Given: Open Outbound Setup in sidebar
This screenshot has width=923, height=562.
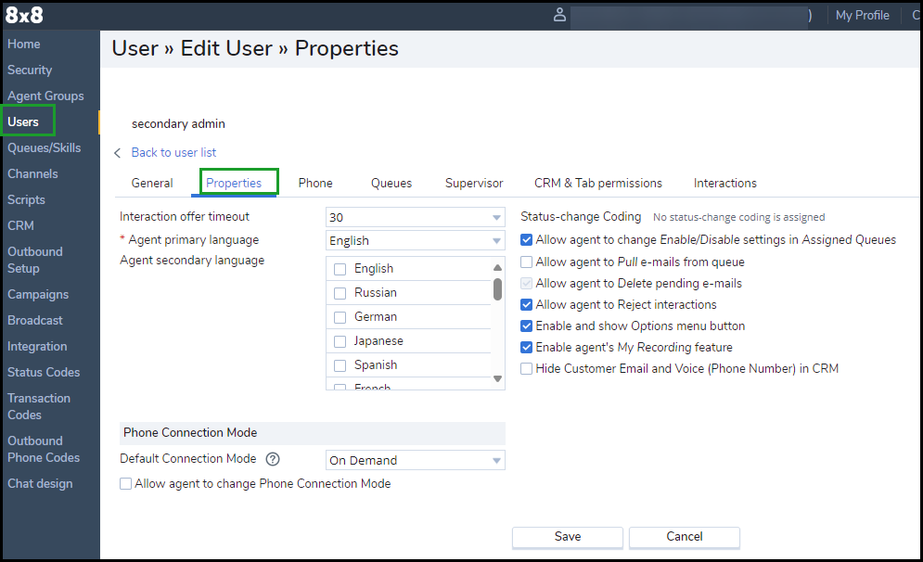Looking at the screenshot, I should (x=34, y=260).
